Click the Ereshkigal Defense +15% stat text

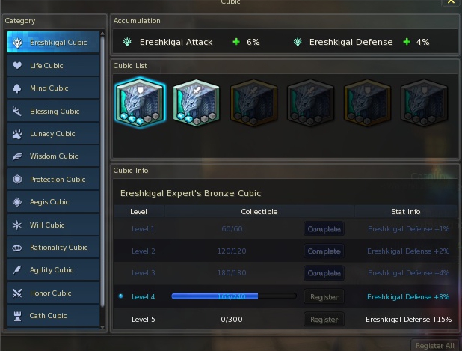pos(409,320)
